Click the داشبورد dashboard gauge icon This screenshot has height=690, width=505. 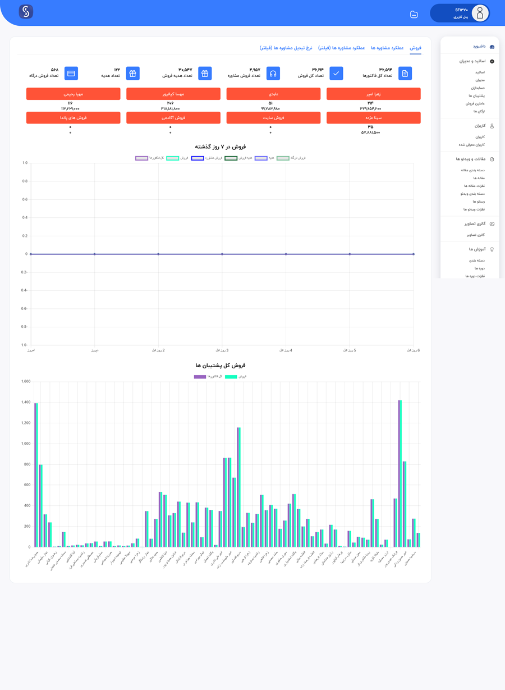[x=492, y=47]
